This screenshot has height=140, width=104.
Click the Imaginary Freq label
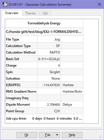[x=17, y=98]
